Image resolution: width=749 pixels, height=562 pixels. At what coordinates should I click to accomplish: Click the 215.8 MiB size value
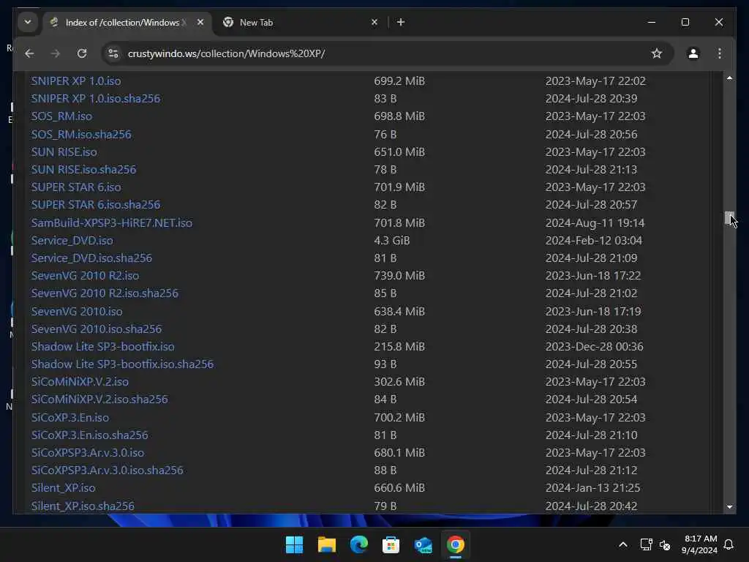(399, 346)
